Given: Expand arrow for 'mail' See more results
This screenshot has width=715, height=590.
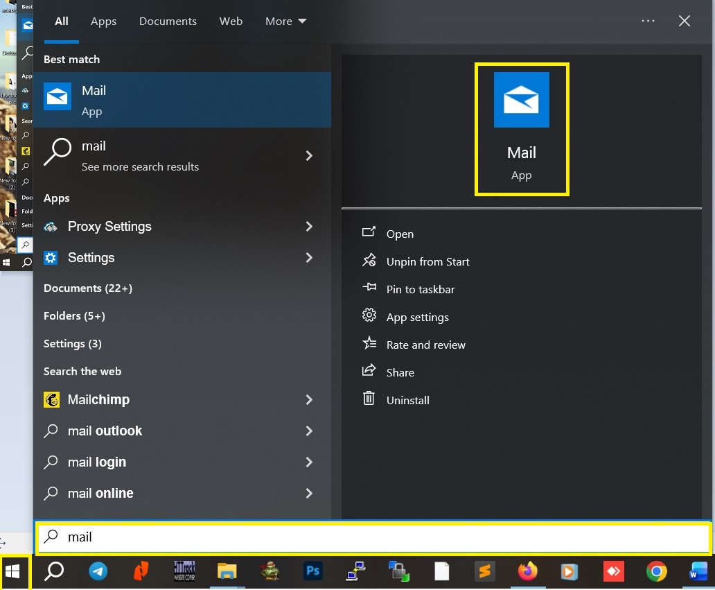Looking at the screenshot, I should pos(309,156).
